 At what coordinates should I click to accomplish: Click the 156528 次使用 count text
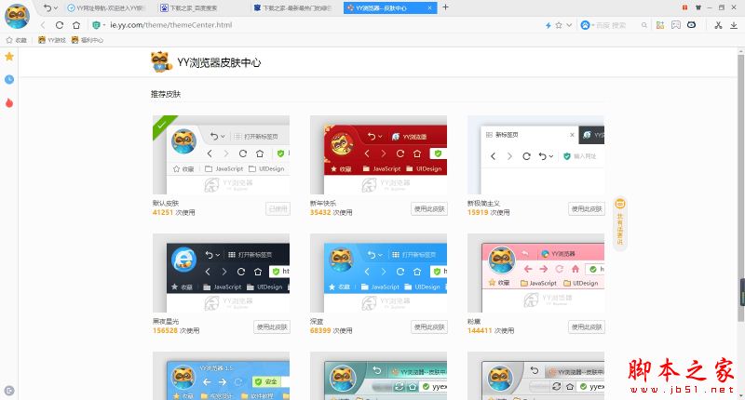pyautogui.click(x=176, y=331)
